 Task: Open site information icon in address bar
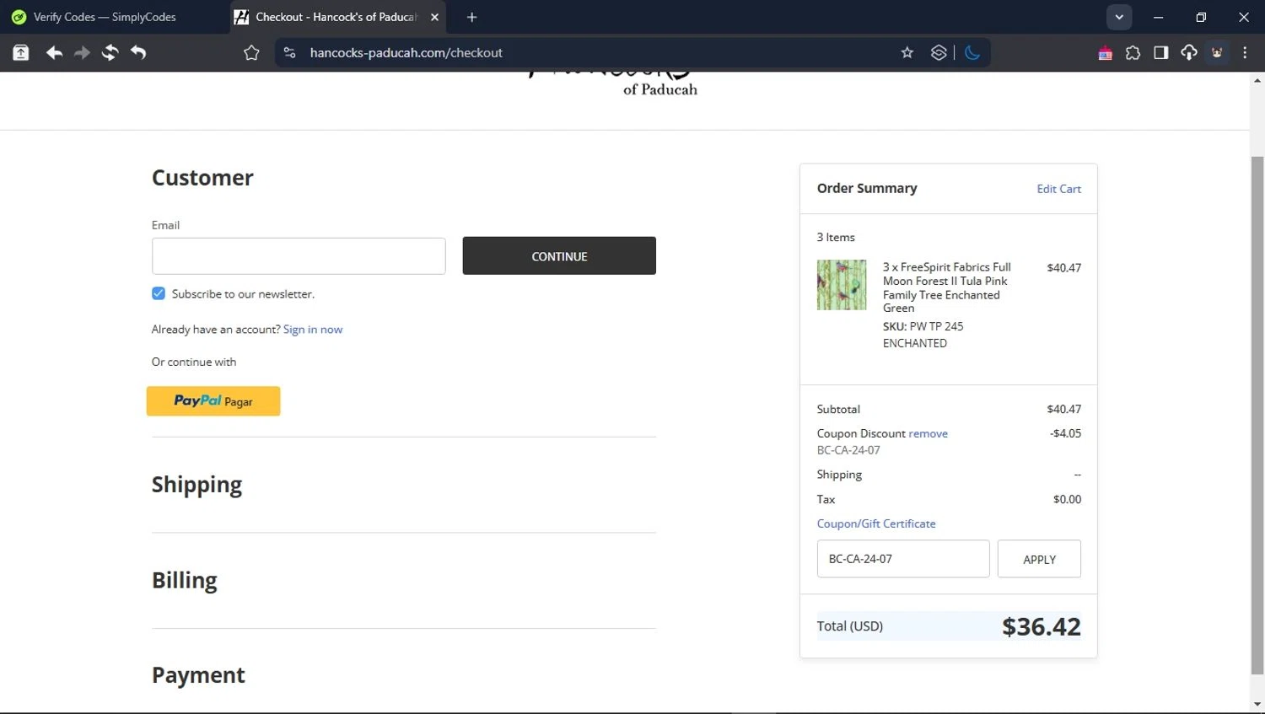click(289, 53)
